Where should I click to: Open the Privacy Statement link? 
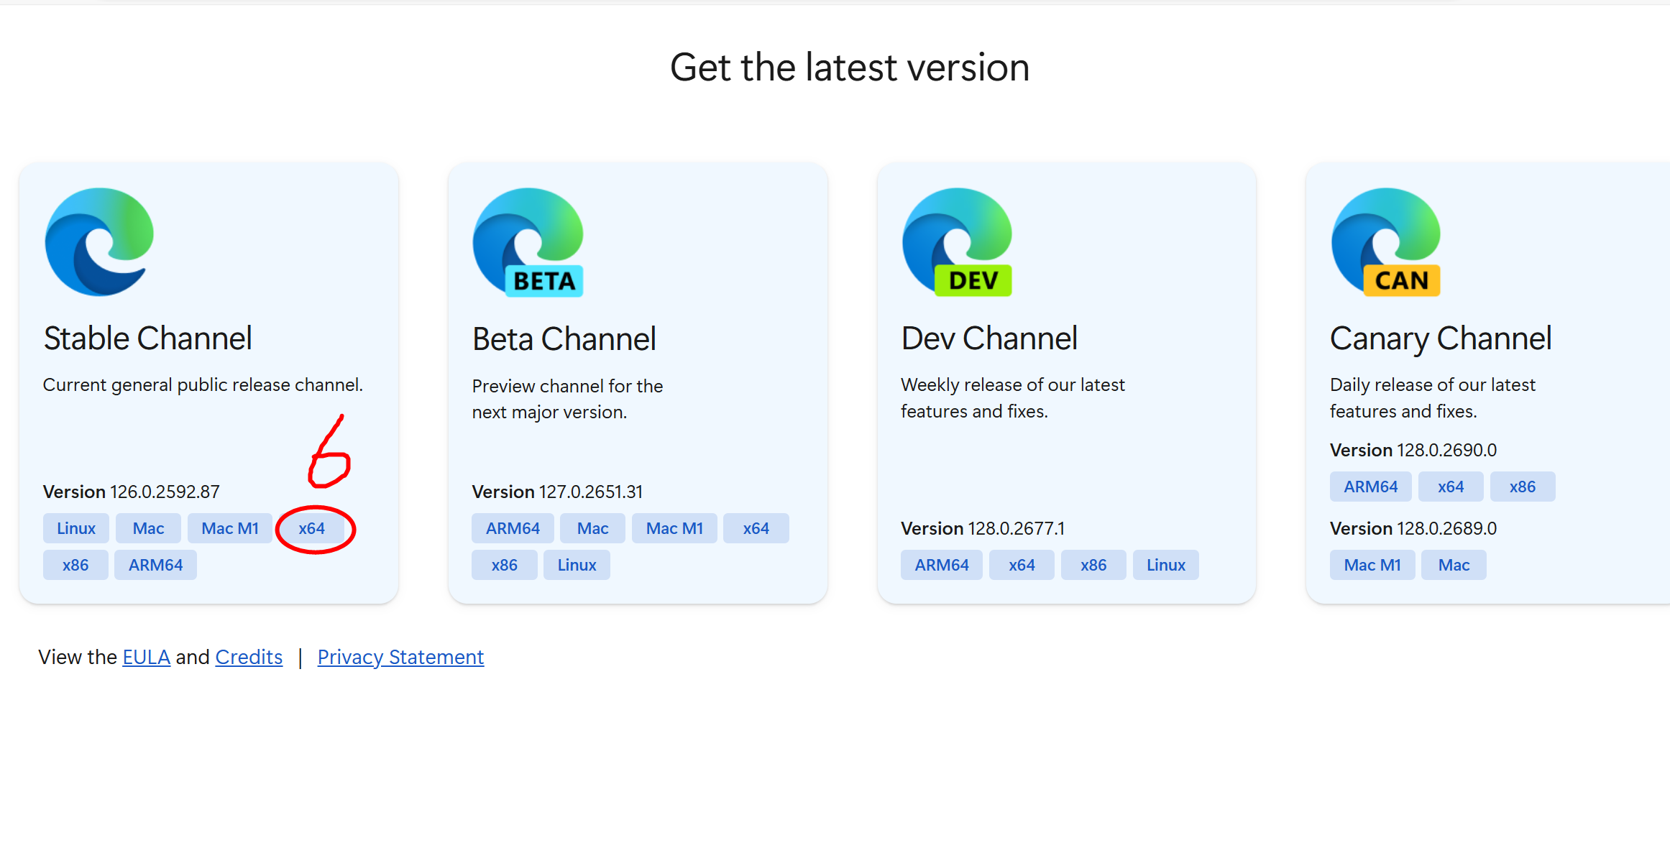(x=400, y=657)
